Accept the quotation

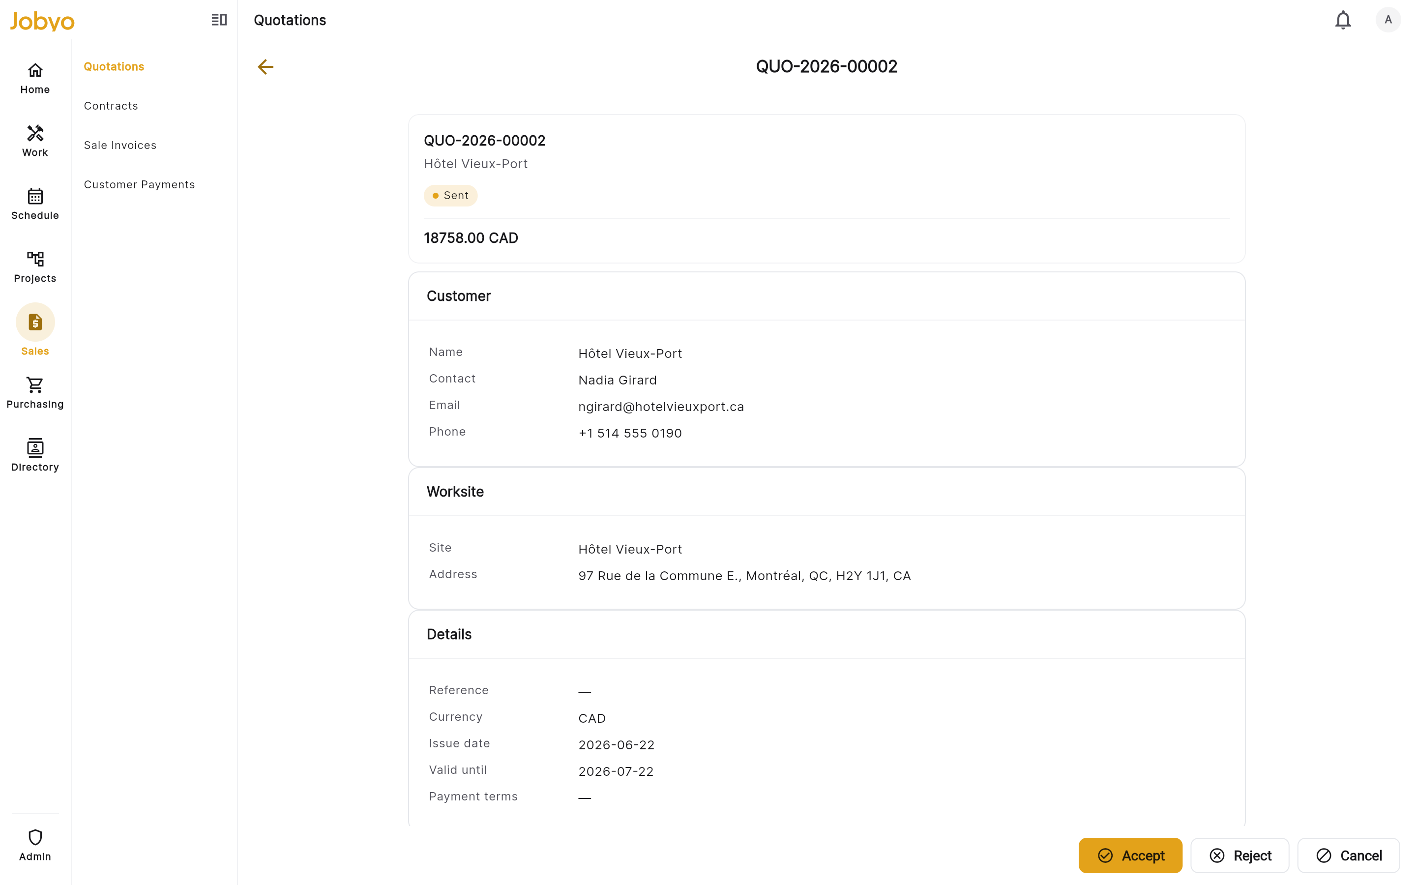click(1130, 855)
